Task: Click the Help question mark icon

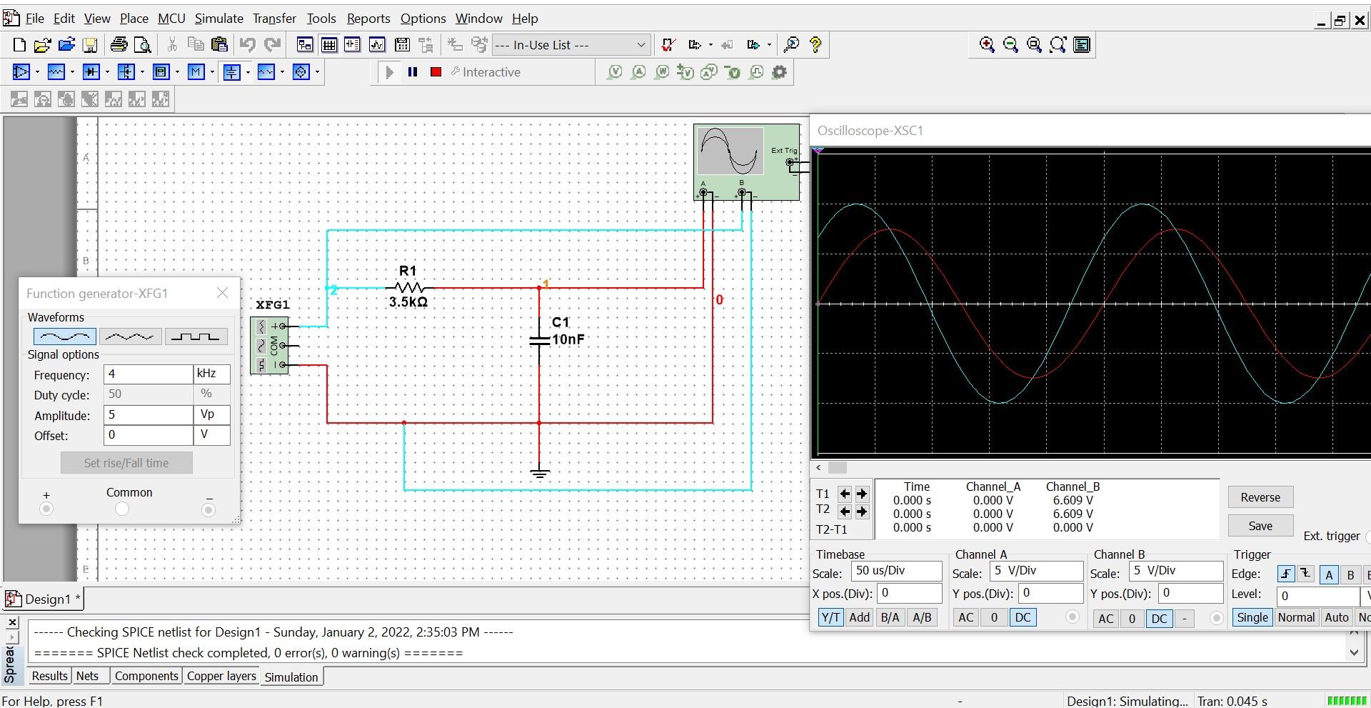Action: (x=815, y=45)
